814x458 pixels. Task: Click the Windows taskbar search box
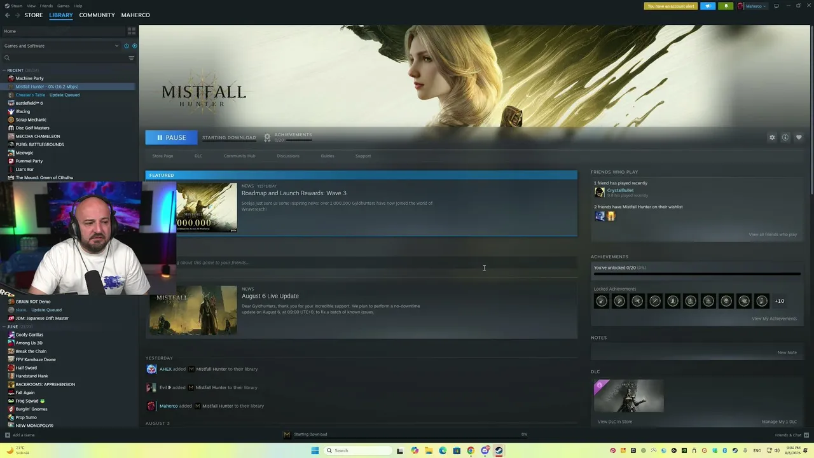[357, 450]
